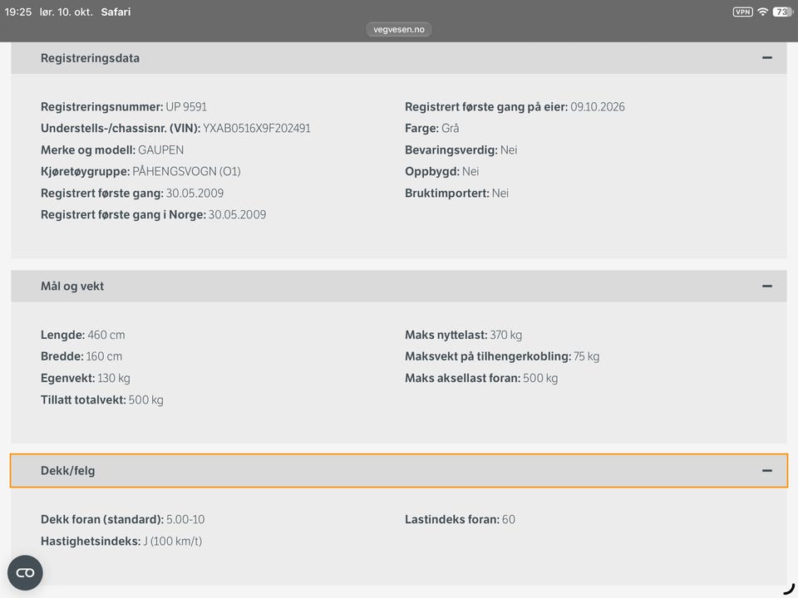Select the Bevaringsverdig value Nei
798x598 pixels.
point(509,150)
